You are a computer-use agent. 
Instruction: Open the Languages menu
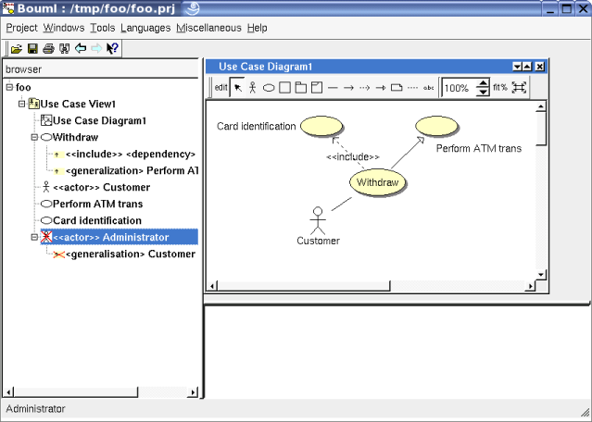(x=145, y=28)
